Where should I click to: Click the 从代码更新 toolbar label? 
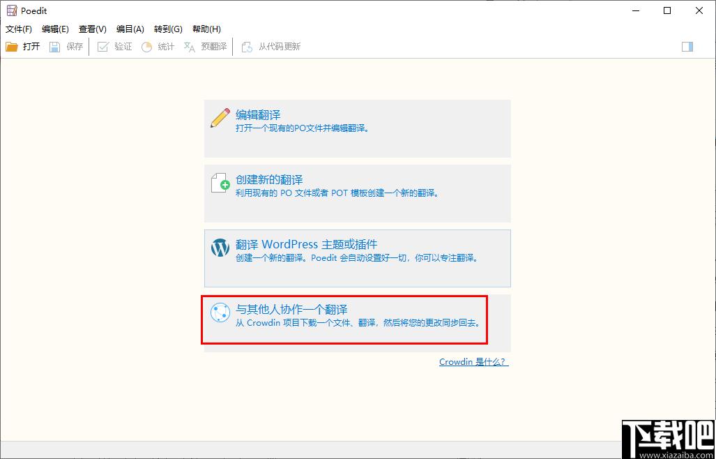tap(280, 47)
